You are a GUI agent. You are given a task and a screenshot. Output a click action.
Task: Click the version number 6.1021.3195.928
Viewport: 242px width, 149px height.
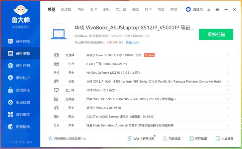tap(21, 142)
